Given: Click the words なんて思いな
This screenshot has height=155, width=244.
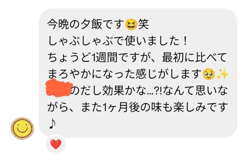Looking at the screenshot, I should (195, 91).
